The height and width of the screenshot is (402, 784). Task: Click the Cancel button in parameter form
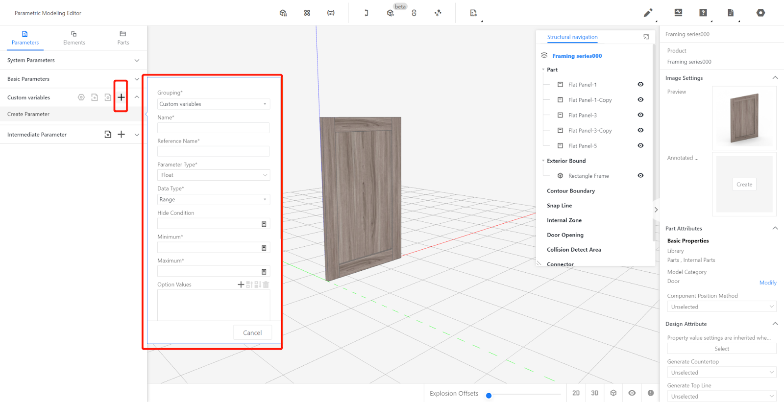click(x=252, y=332)
